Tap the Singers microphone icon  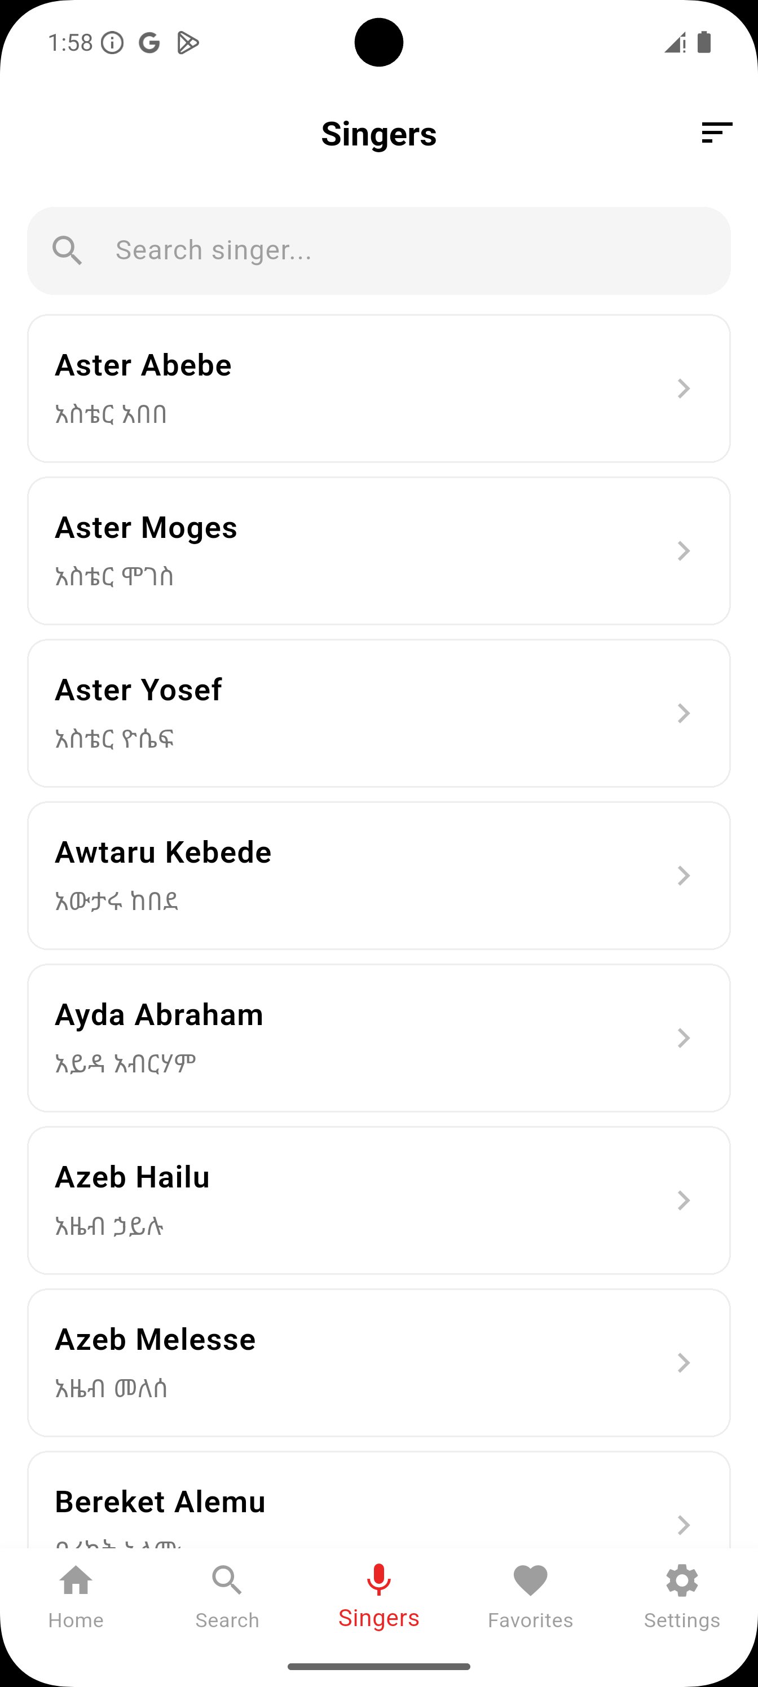[378, 1580]
